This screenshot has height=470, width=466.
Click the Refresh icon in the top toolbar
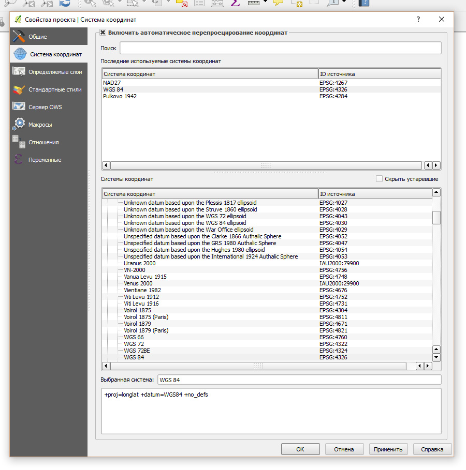(x=65, y=3)
